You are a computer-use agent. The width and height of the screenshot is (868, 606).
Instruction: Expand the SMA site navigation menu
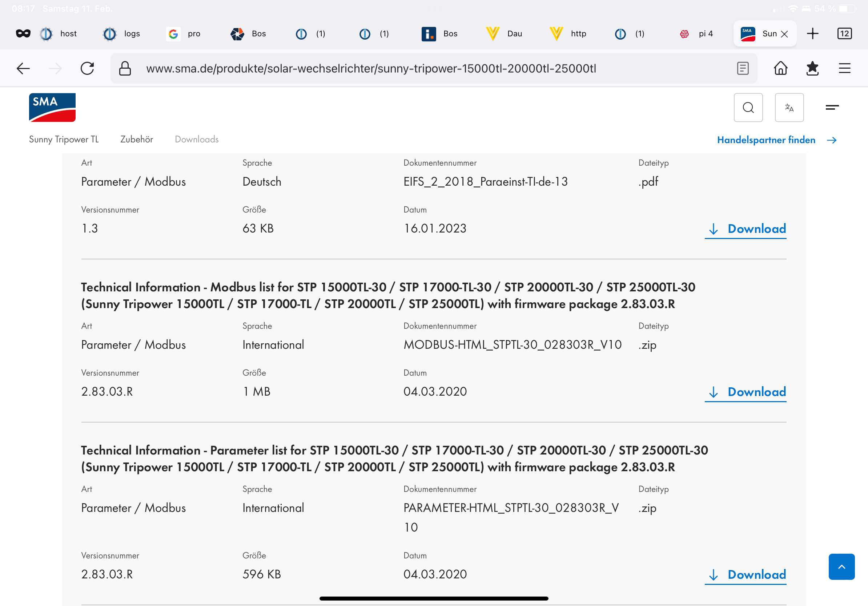point(832,108)
